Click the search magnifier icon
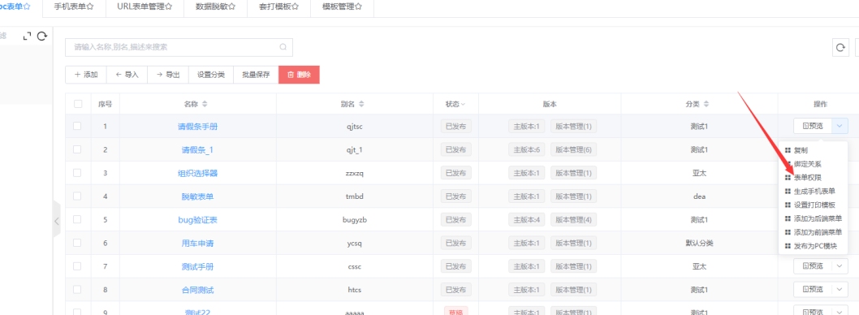This screenshot has height=315, width=859. click(283, 47)
